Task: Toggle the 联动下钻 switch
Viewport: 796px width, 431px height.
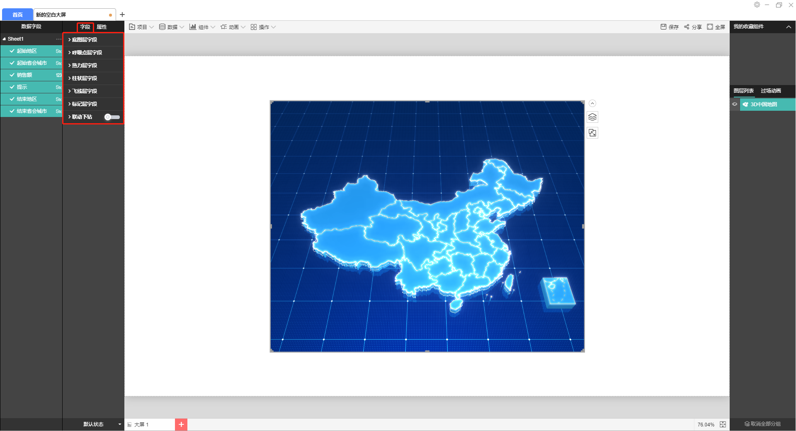Action: point(112,117)
